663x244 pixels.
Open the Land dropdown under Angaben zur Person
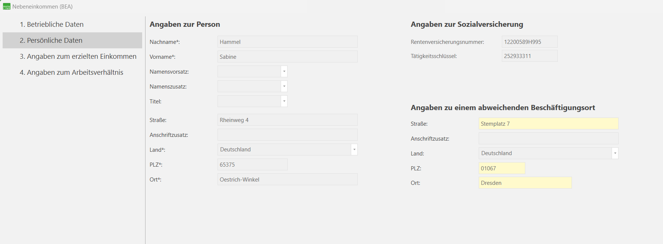(354, 150)
